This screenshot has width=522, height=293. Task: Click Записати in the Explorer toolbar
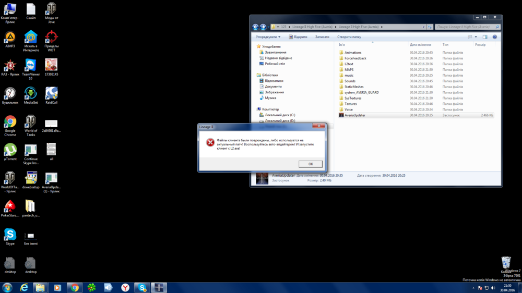[322, 37]
